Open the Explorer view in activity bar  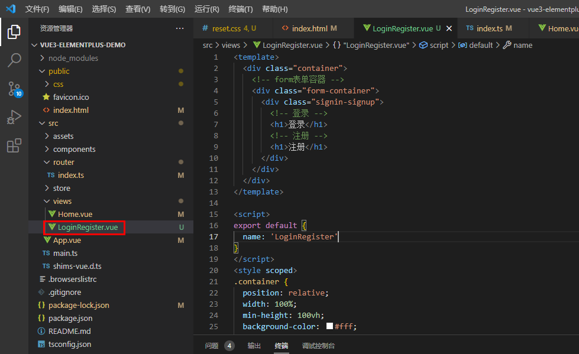click(x=14, y=32)
